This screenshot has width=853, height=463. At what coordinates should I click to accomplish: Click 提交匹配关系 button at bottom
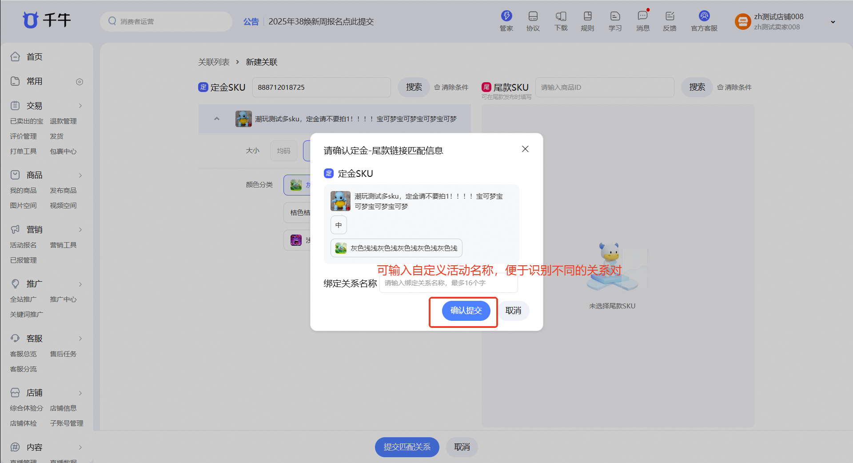(407, 447)
